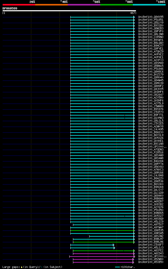Select subject label UniRef100_A7QDN3
Image resolution: width=168 pixels, height=269 pixels.
pos(151,150)
